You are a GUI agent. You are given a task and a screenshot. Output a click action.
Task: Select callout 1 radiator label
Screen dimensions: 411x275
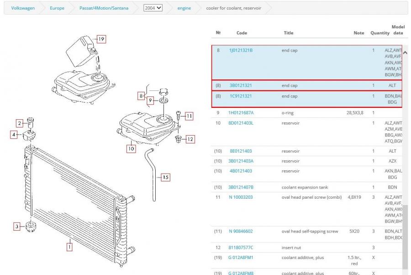click(x=69, y=247)
